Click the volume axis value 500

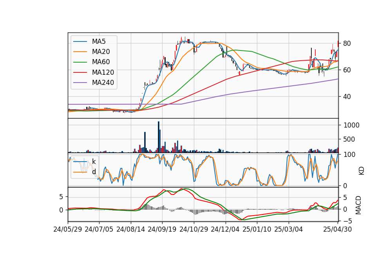click(x=349, y=139)
